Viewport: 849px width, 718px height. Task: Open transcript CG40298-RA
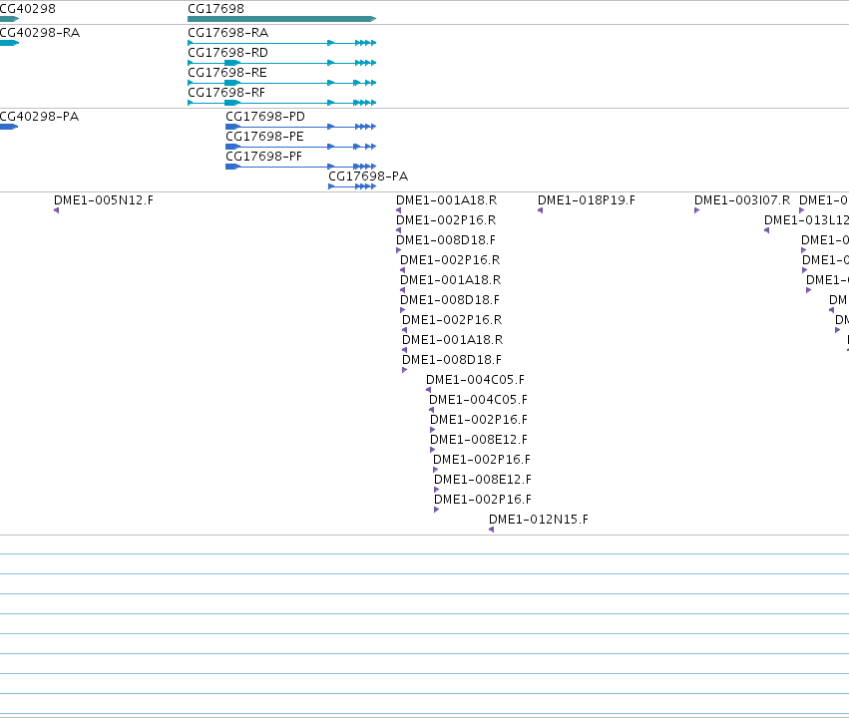pyautogui.click(x=40, y=33)
